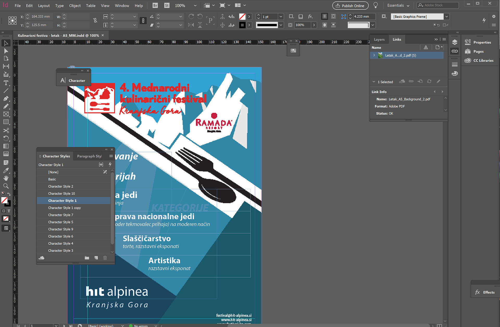500x327 pixels.
Task: Delete selected character style with trash icon
Action: (105, 258)
